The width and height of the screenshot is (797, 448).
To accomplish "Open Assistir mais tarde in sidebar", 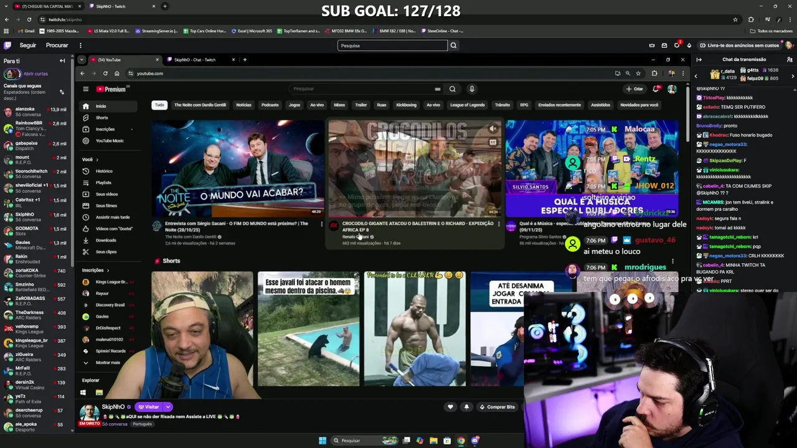I will pos(113,217).
